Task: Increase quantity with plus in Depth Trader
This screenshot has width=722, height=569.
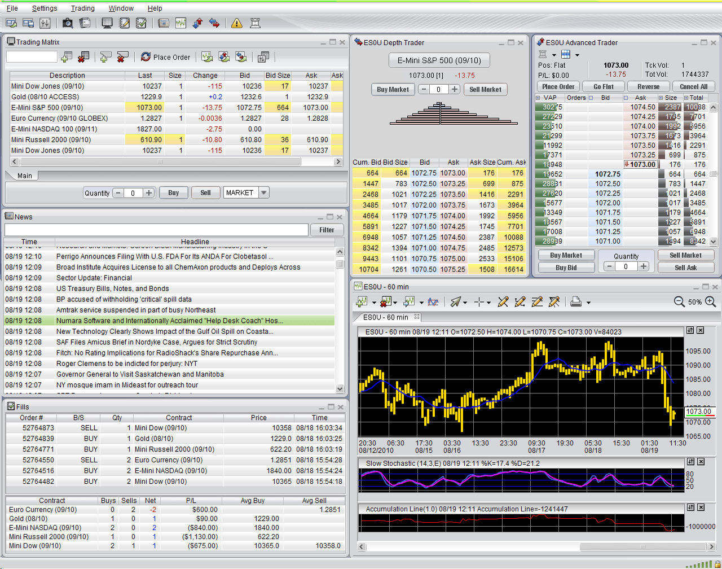Action: (x=455, y=89)
